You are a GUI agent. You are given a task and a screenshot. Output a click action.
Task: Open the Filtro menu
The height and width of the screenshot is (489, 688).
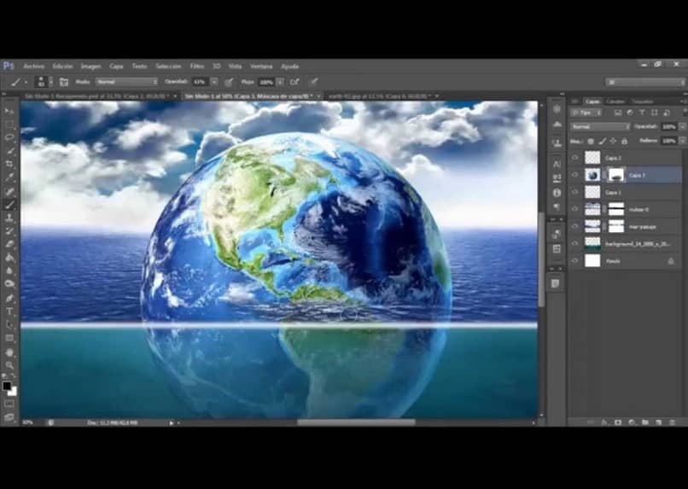197,67
